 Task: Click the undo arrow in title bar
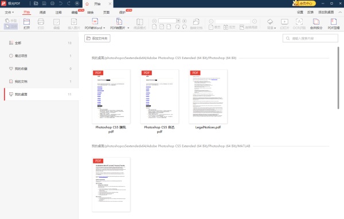(x=61, y=3)
